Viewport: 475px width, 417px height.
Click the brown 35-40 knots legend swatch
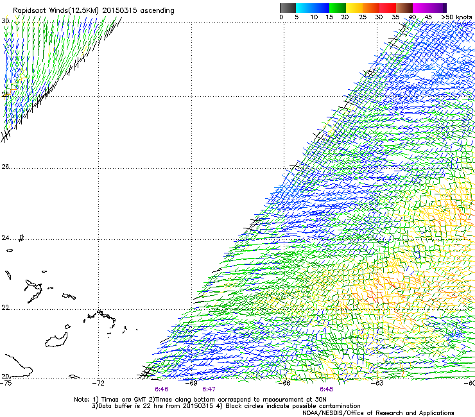[404, 8]
